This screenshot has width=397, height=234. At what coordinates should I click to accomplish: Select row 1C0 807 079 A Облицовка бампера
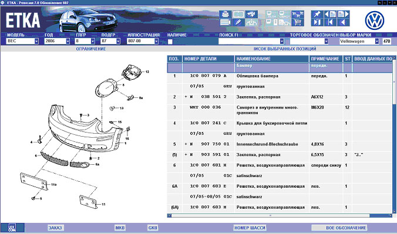coord(280,76)
